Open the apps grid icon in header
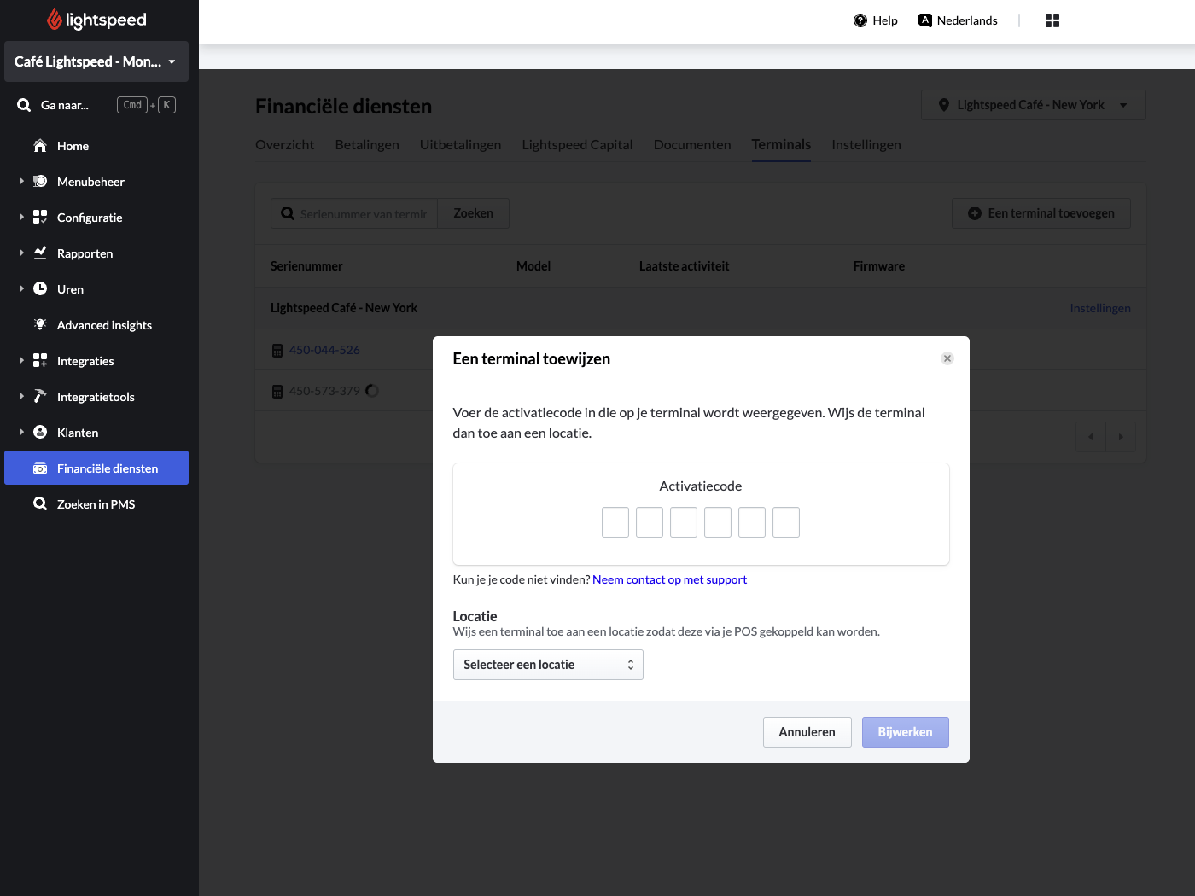 click(x=1052, y=20)
